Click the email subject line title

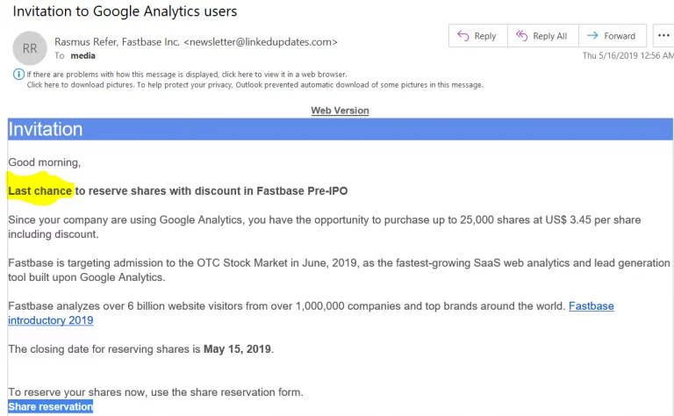click(125, 12)
